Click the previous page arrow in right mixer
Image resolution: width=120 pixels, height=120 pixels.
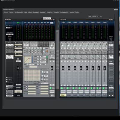tap(110, 95)
